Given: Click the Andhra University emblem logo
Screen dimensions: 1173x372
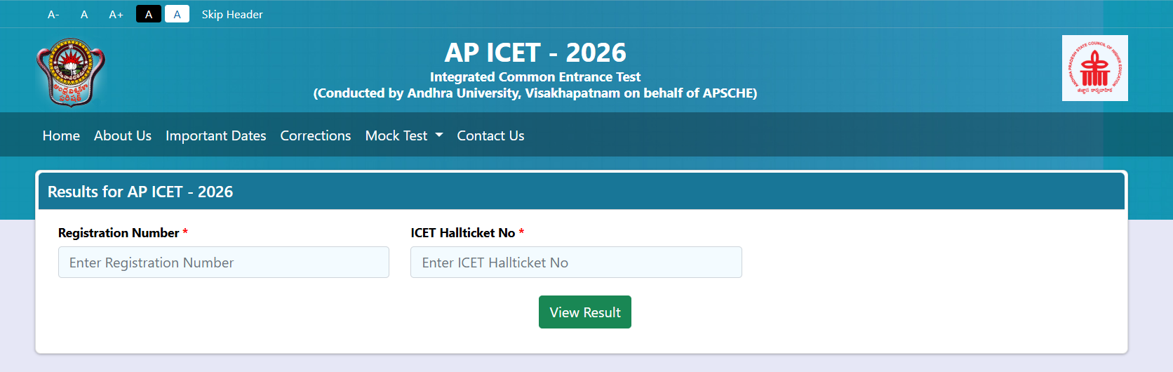Looking at the screenshot, I should click(x=70, y=72).
